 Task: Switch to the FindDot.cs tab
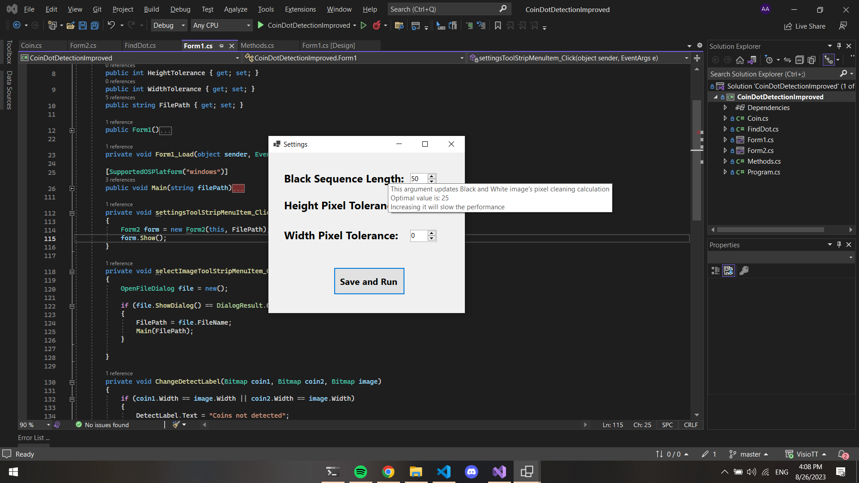point(140,46)
